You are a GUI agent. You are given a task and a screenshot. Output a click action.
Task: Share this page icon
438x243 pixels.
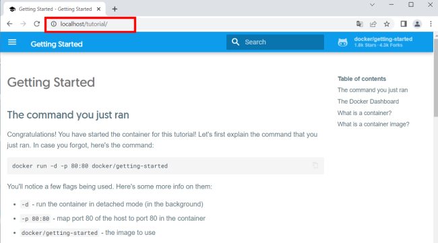click(373, 24)
